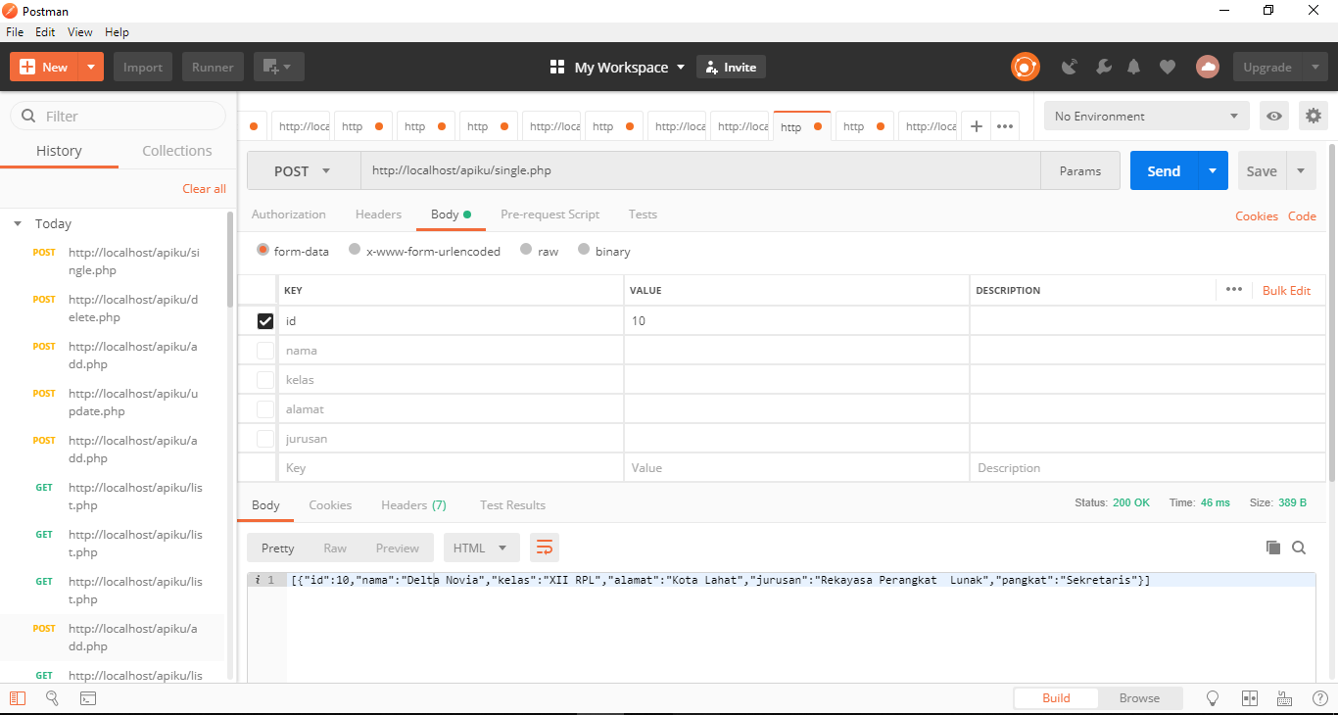Open the Cookies link near Code
The height and width of the screenshot is (715, 1338).
1256,215
